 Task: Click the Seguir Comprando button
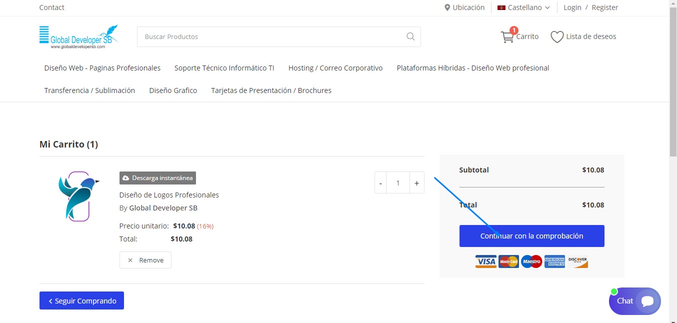pyautogui.click(x=81, y=300)
